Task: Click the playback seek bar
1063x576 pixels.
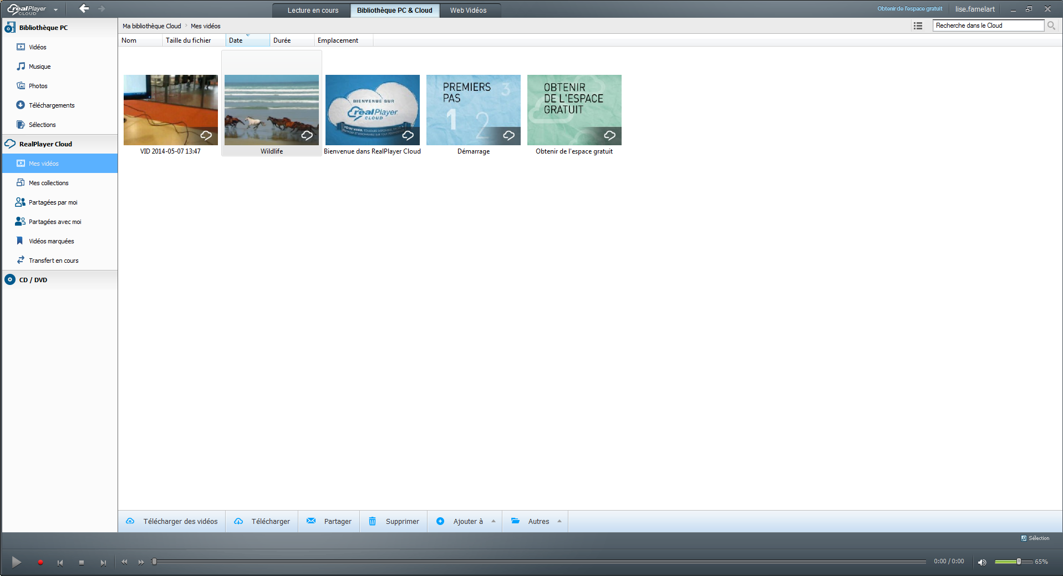Action: pyautogui.click(x=539, y=562)
